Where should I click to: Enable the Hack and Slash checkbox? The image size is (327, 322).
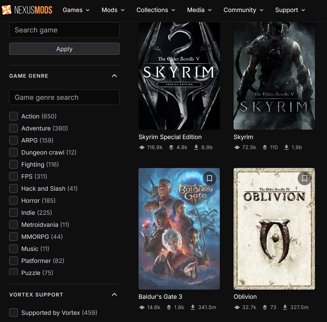[x=14, y=189]
